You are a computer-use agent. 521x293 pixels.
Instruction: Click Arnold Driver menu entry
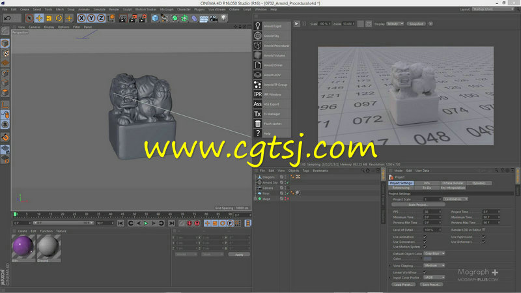coord(273,65)
